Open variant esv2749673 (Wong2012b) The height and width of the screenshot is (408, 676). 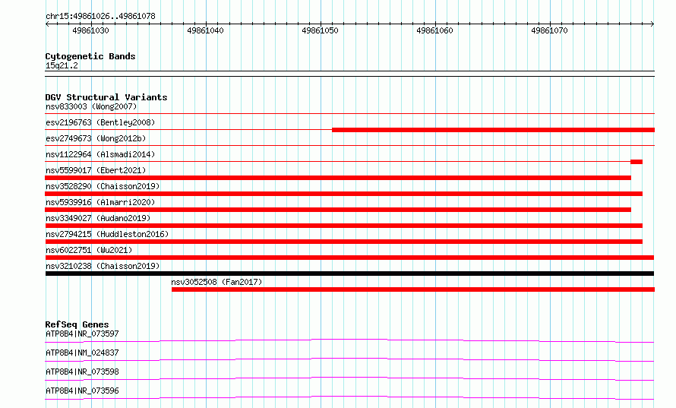click(x=96, y=138)
